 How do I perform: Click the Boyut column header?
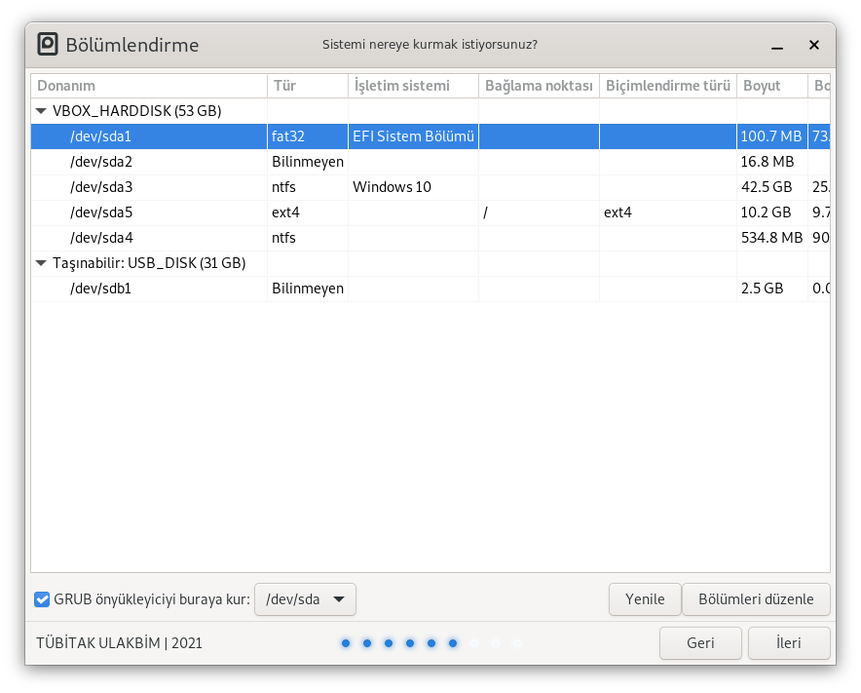pos(772,86)
